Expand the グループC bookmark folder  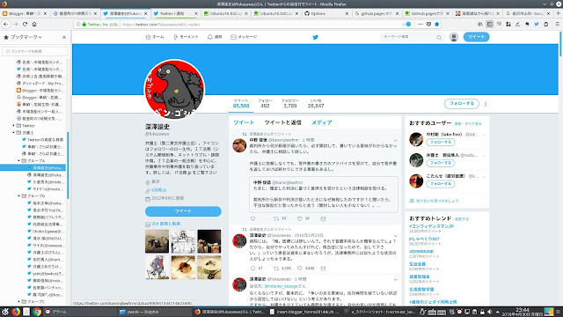(x=19, y=301)
